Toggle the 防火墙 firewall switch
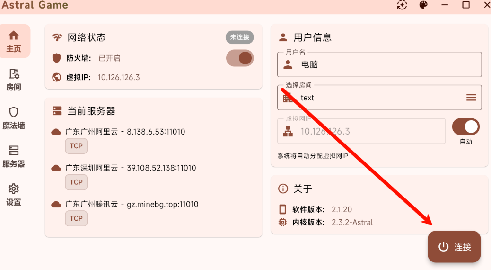Screen dimensions: 491x270 pos(240,58)
